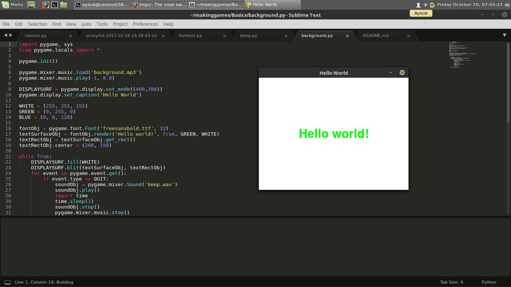Minimize the Hello World pygame window
Image resolution: width=511 pixels, height=287 pixels.
(391, 72)
